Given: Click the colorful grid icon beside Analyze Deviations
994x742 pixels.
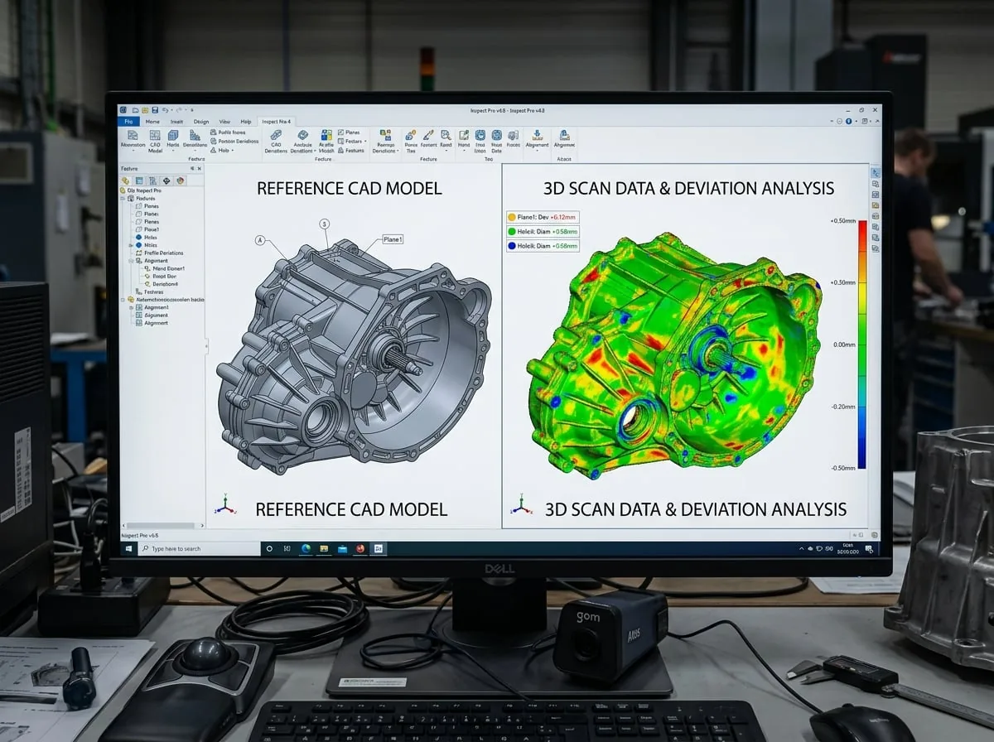Looking at the screenshot, I should [x=326, y=135].
